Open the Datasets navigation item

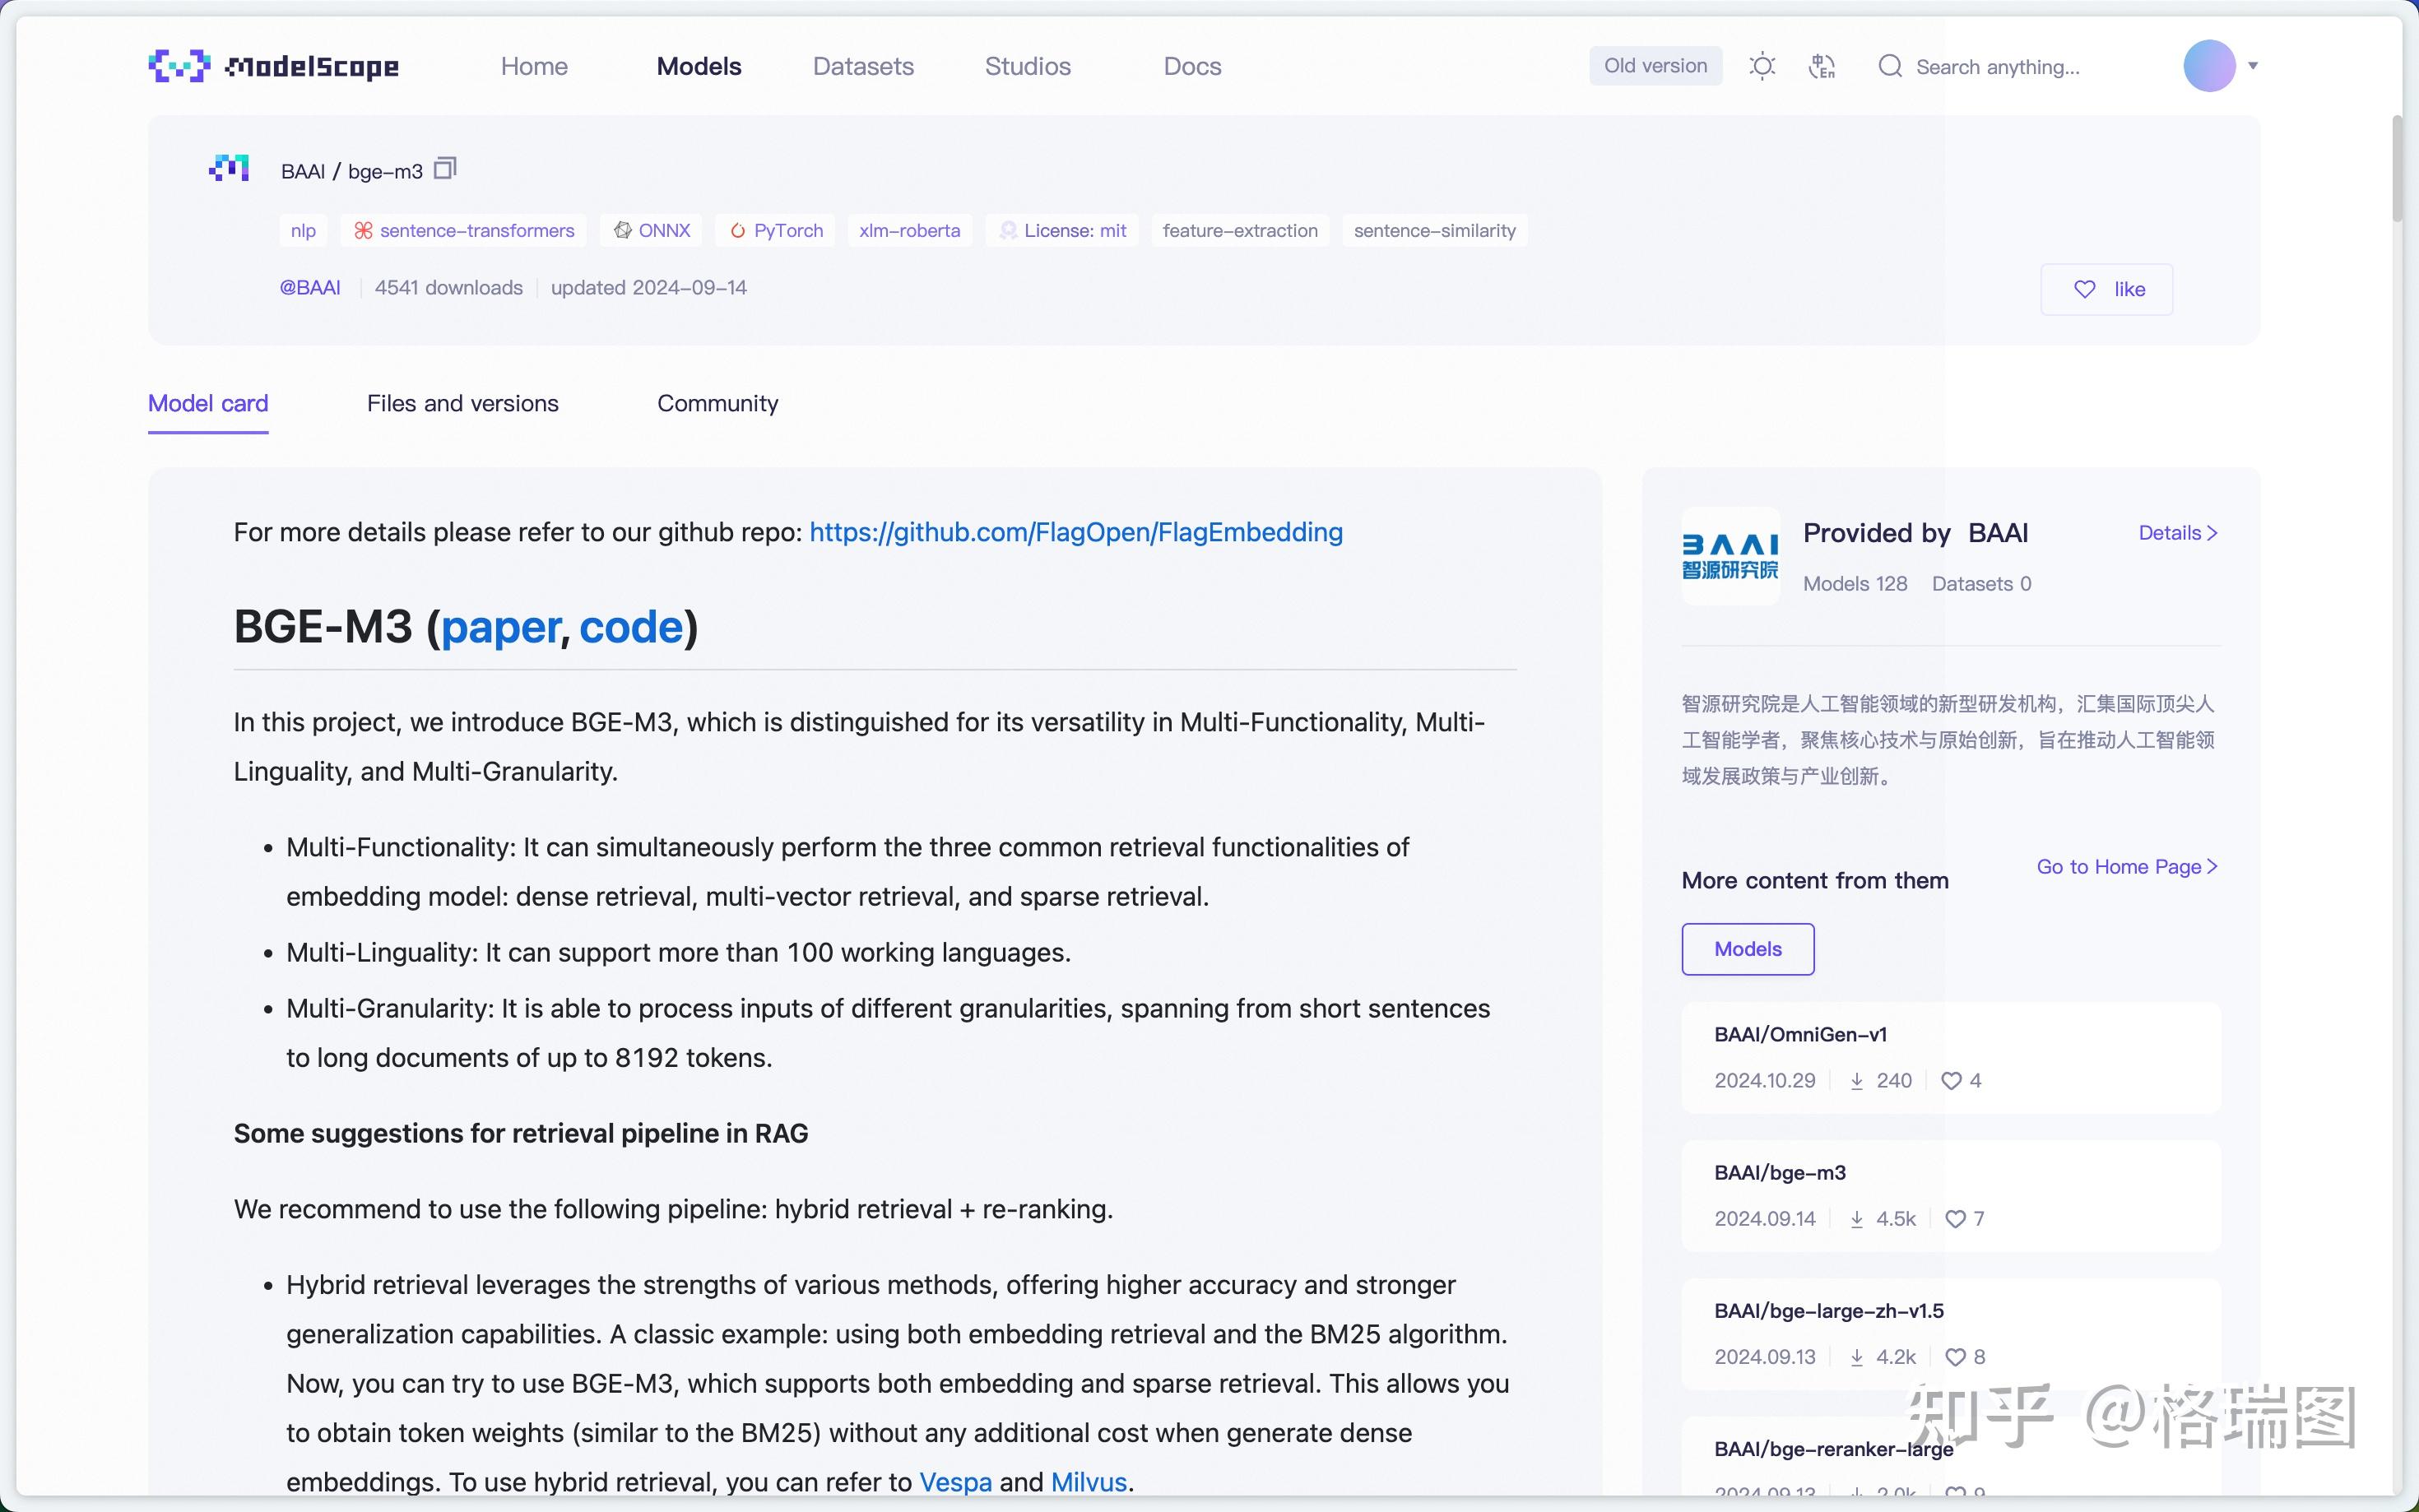tap(863, 66)
